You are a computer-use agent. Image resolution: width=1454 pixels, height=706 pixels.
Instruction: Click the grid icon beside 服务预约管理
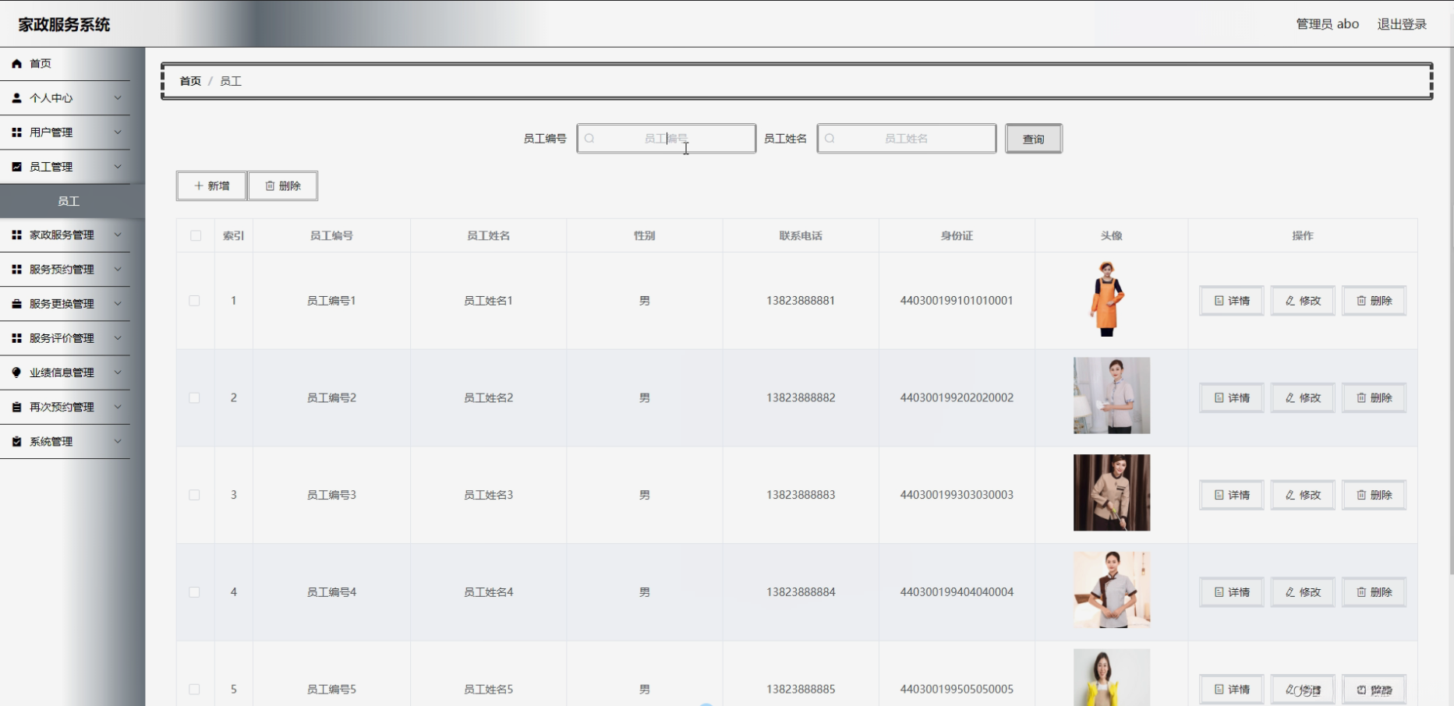click(16, 269)
